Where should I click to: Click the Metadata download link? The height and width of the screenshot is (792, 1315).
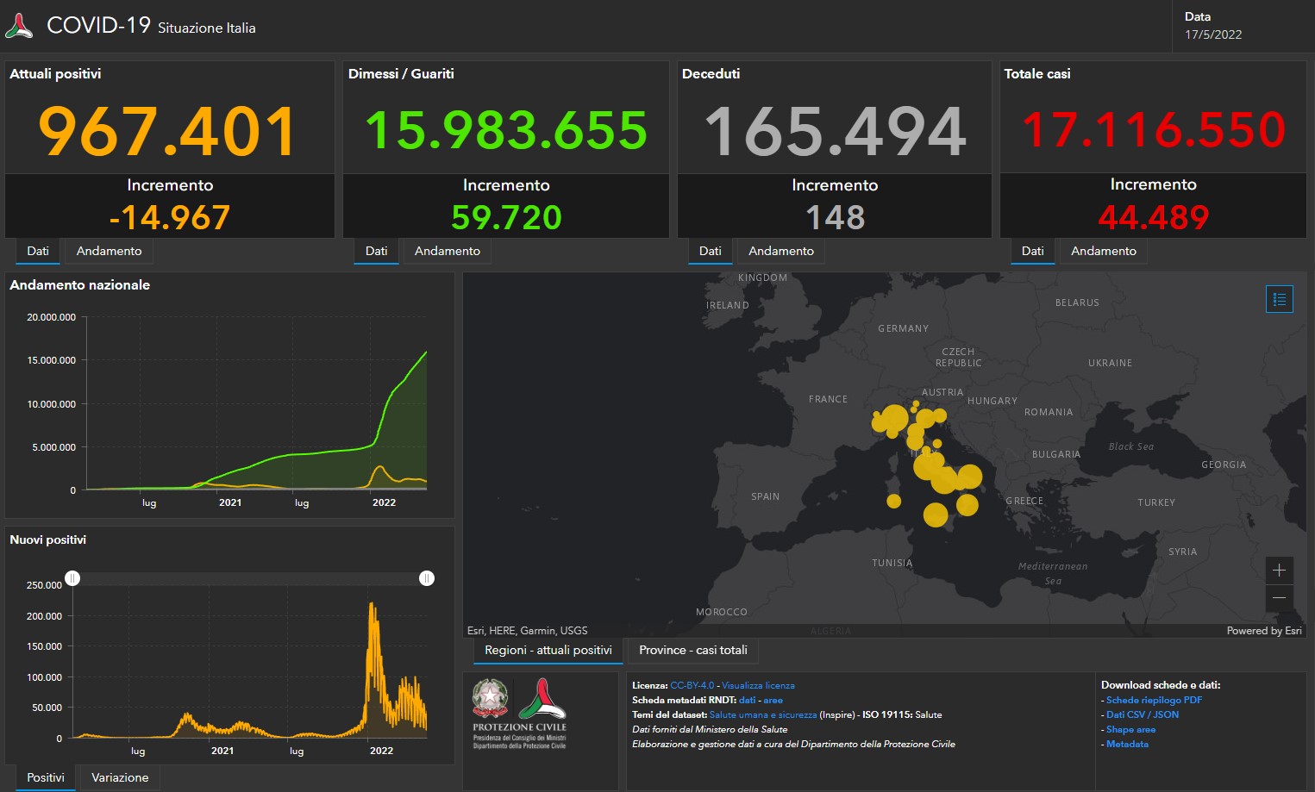pos(1127,744)
